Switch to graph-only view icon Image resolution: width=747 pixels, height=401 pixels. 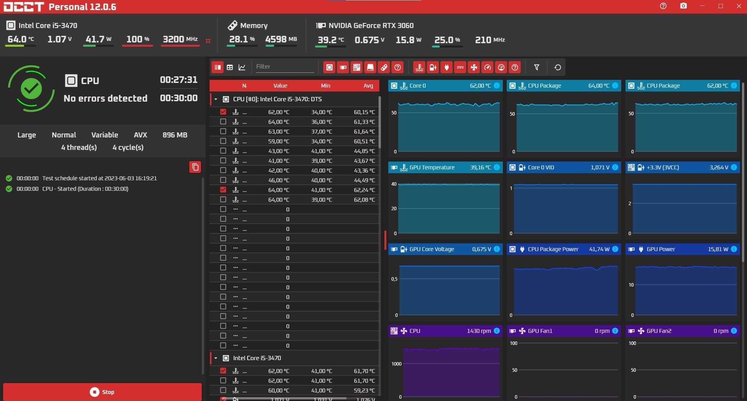pos(242,67)
